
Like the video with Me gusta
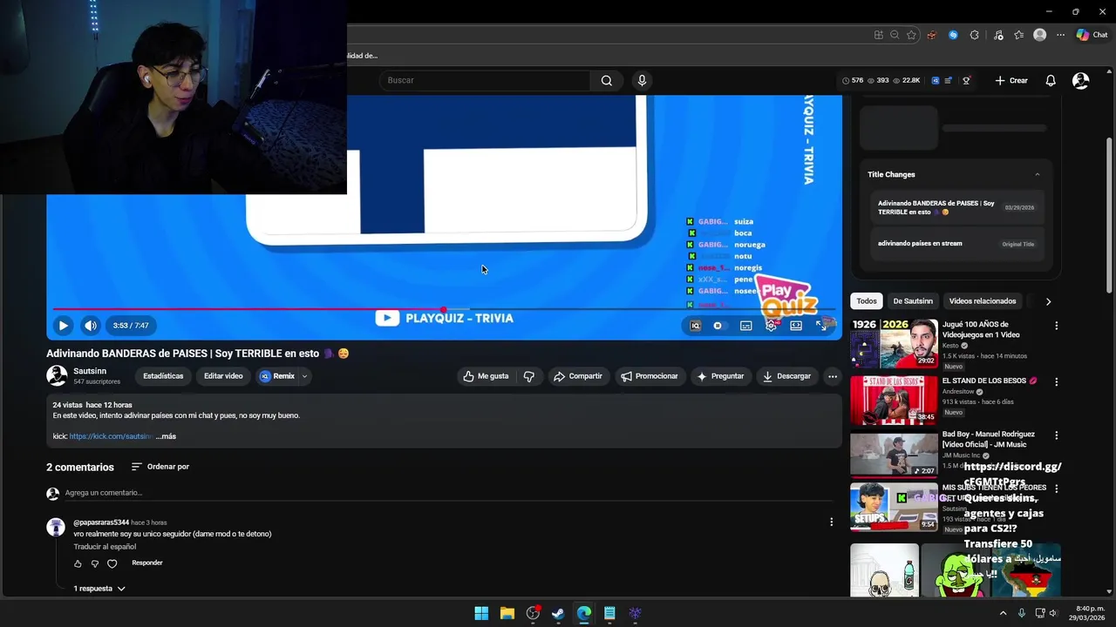[x=486, y=376]
